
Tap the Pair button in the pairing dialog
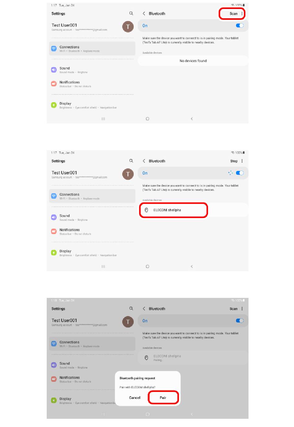coord(163,398)
